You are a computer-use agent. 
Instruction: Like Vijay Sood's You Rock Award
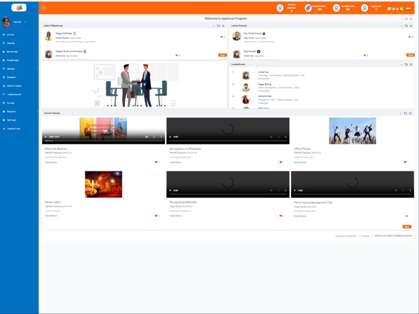coord(409,37)
